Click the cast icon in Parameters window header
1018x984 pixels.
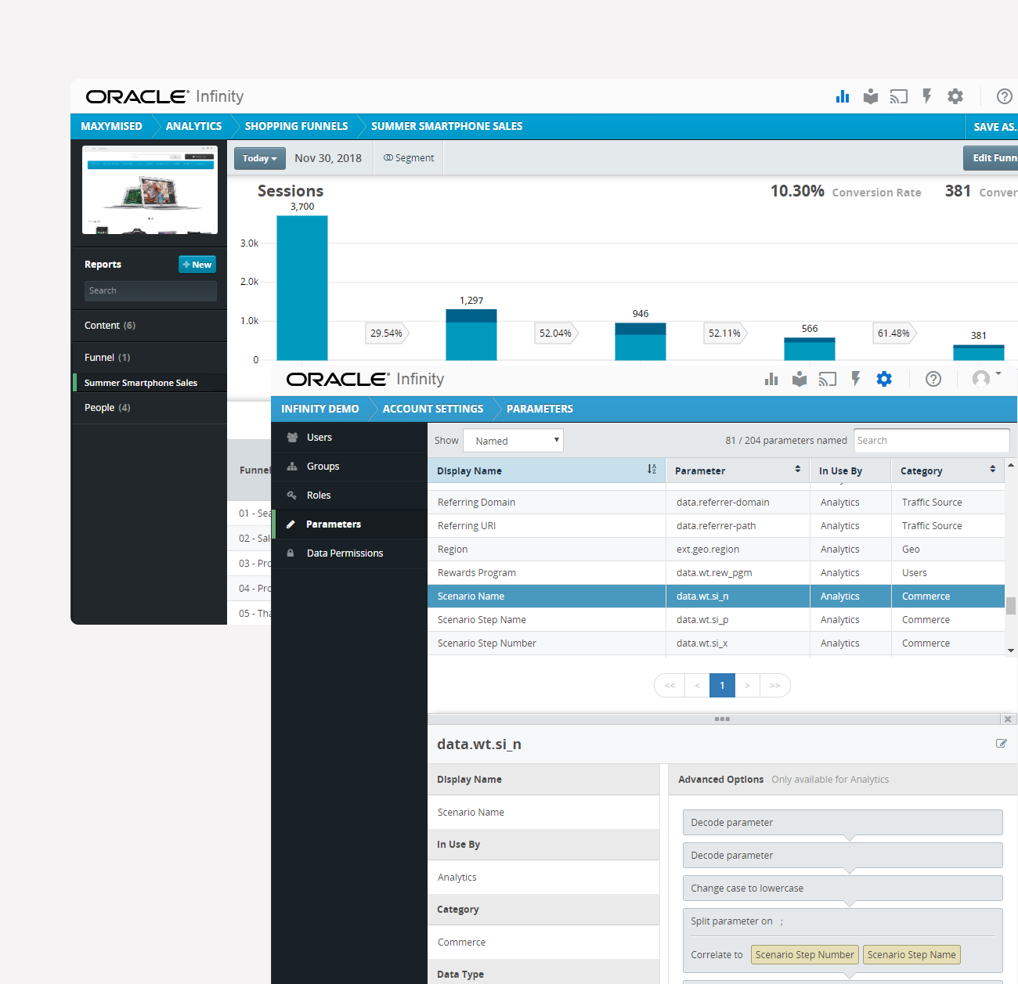(x=828, y=379)
